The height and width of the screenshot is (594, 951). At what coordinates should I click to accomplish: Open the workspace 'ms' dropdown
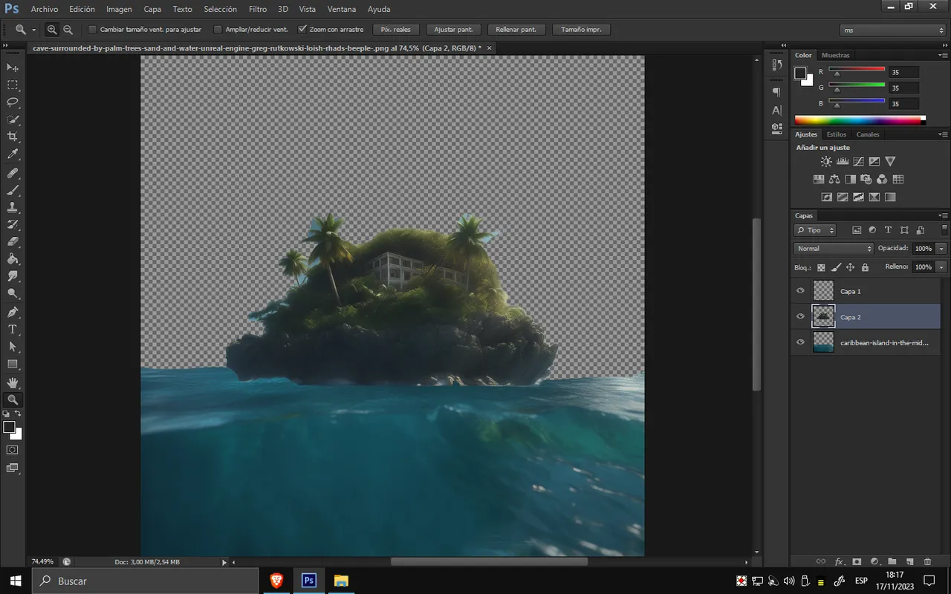tap(892, 30)
